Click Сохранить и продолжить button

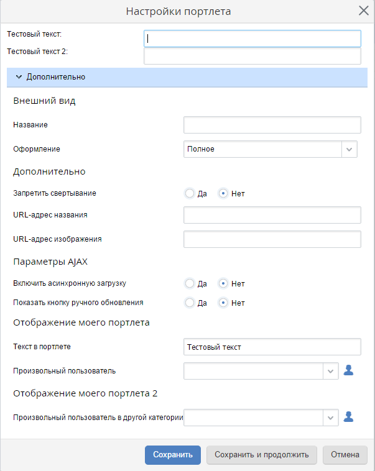pos(262,455)
